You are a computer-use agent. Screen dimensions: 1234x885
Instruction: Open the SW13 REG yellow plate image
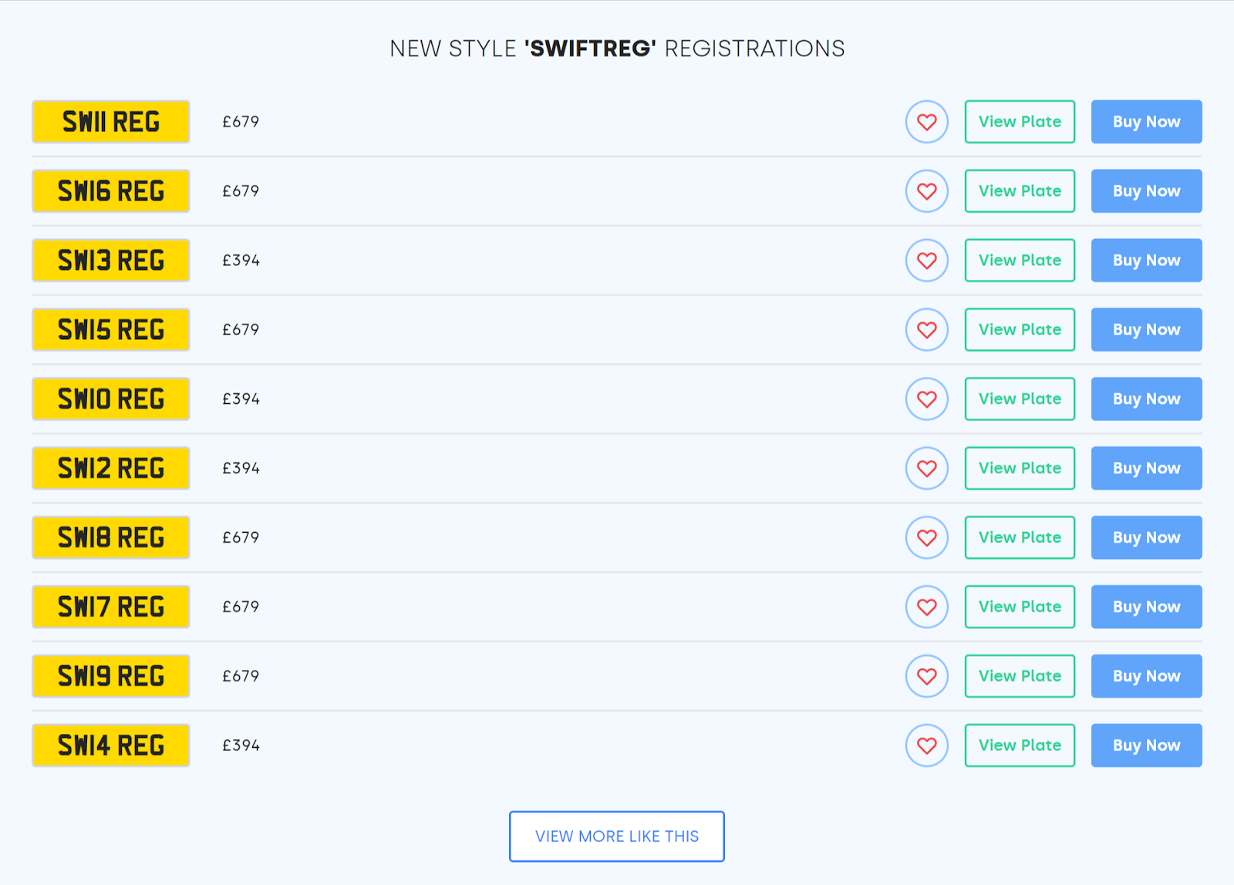coord(111,261)
